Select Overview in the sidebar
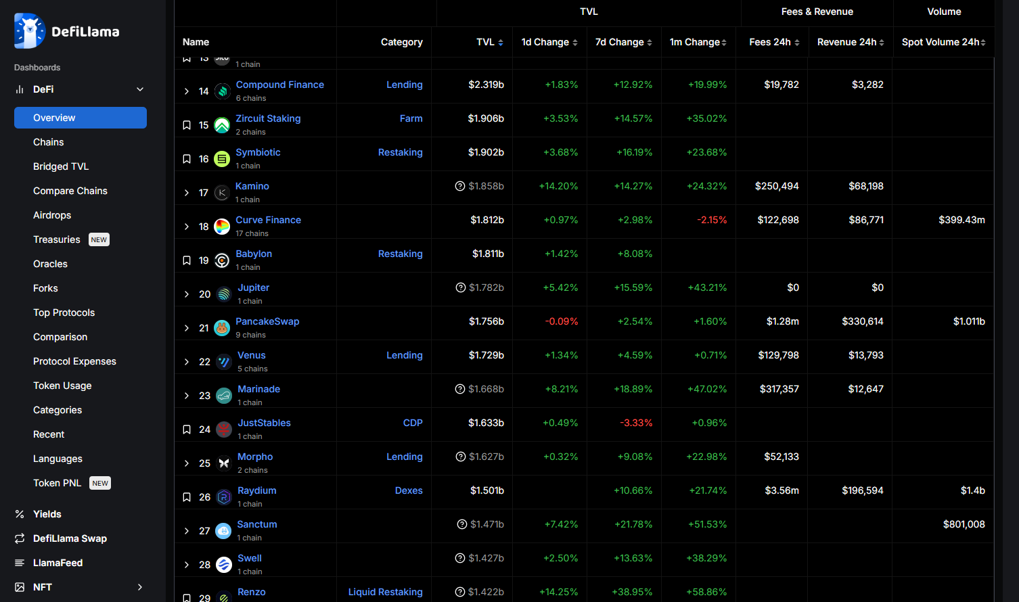Viewport: 1019px width, 602px height. [81, 118]
